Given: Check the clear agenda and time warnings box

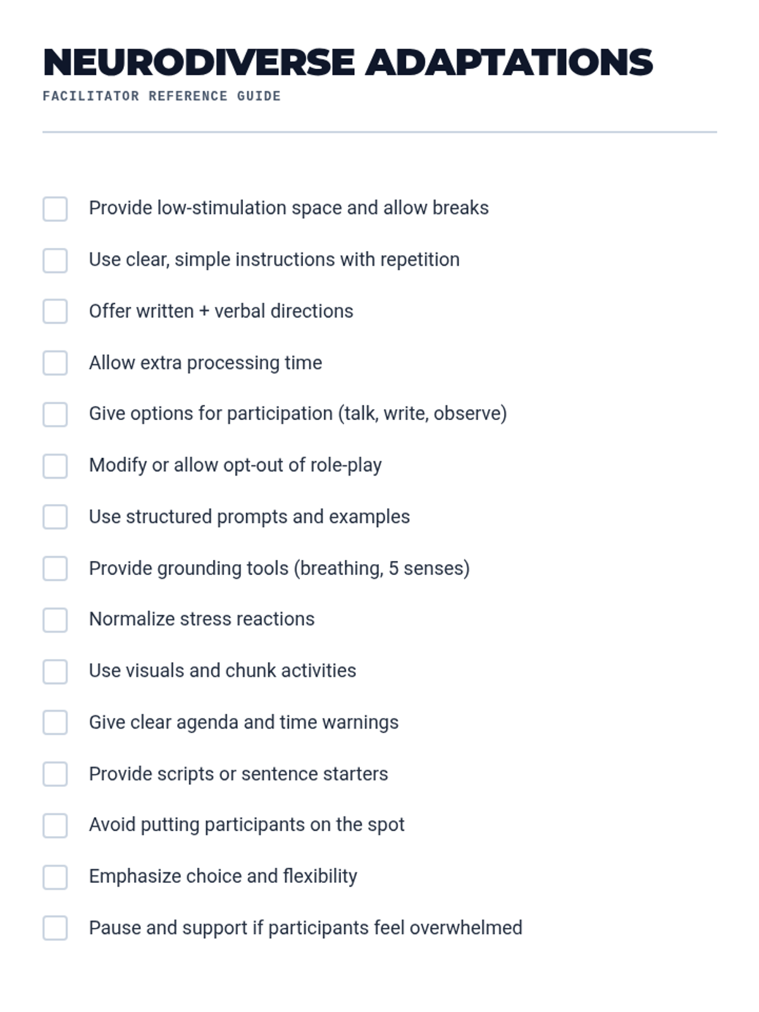Looking at the screenshot, I should coord(55,722).
